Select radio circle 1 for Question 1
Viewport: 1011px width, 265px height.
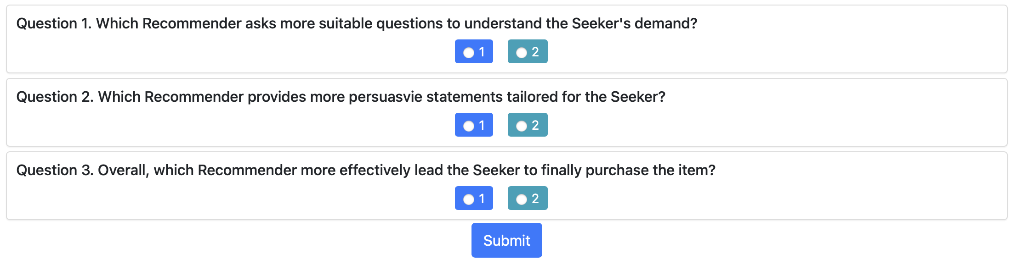pyautogui.click(x=469, y=53)
